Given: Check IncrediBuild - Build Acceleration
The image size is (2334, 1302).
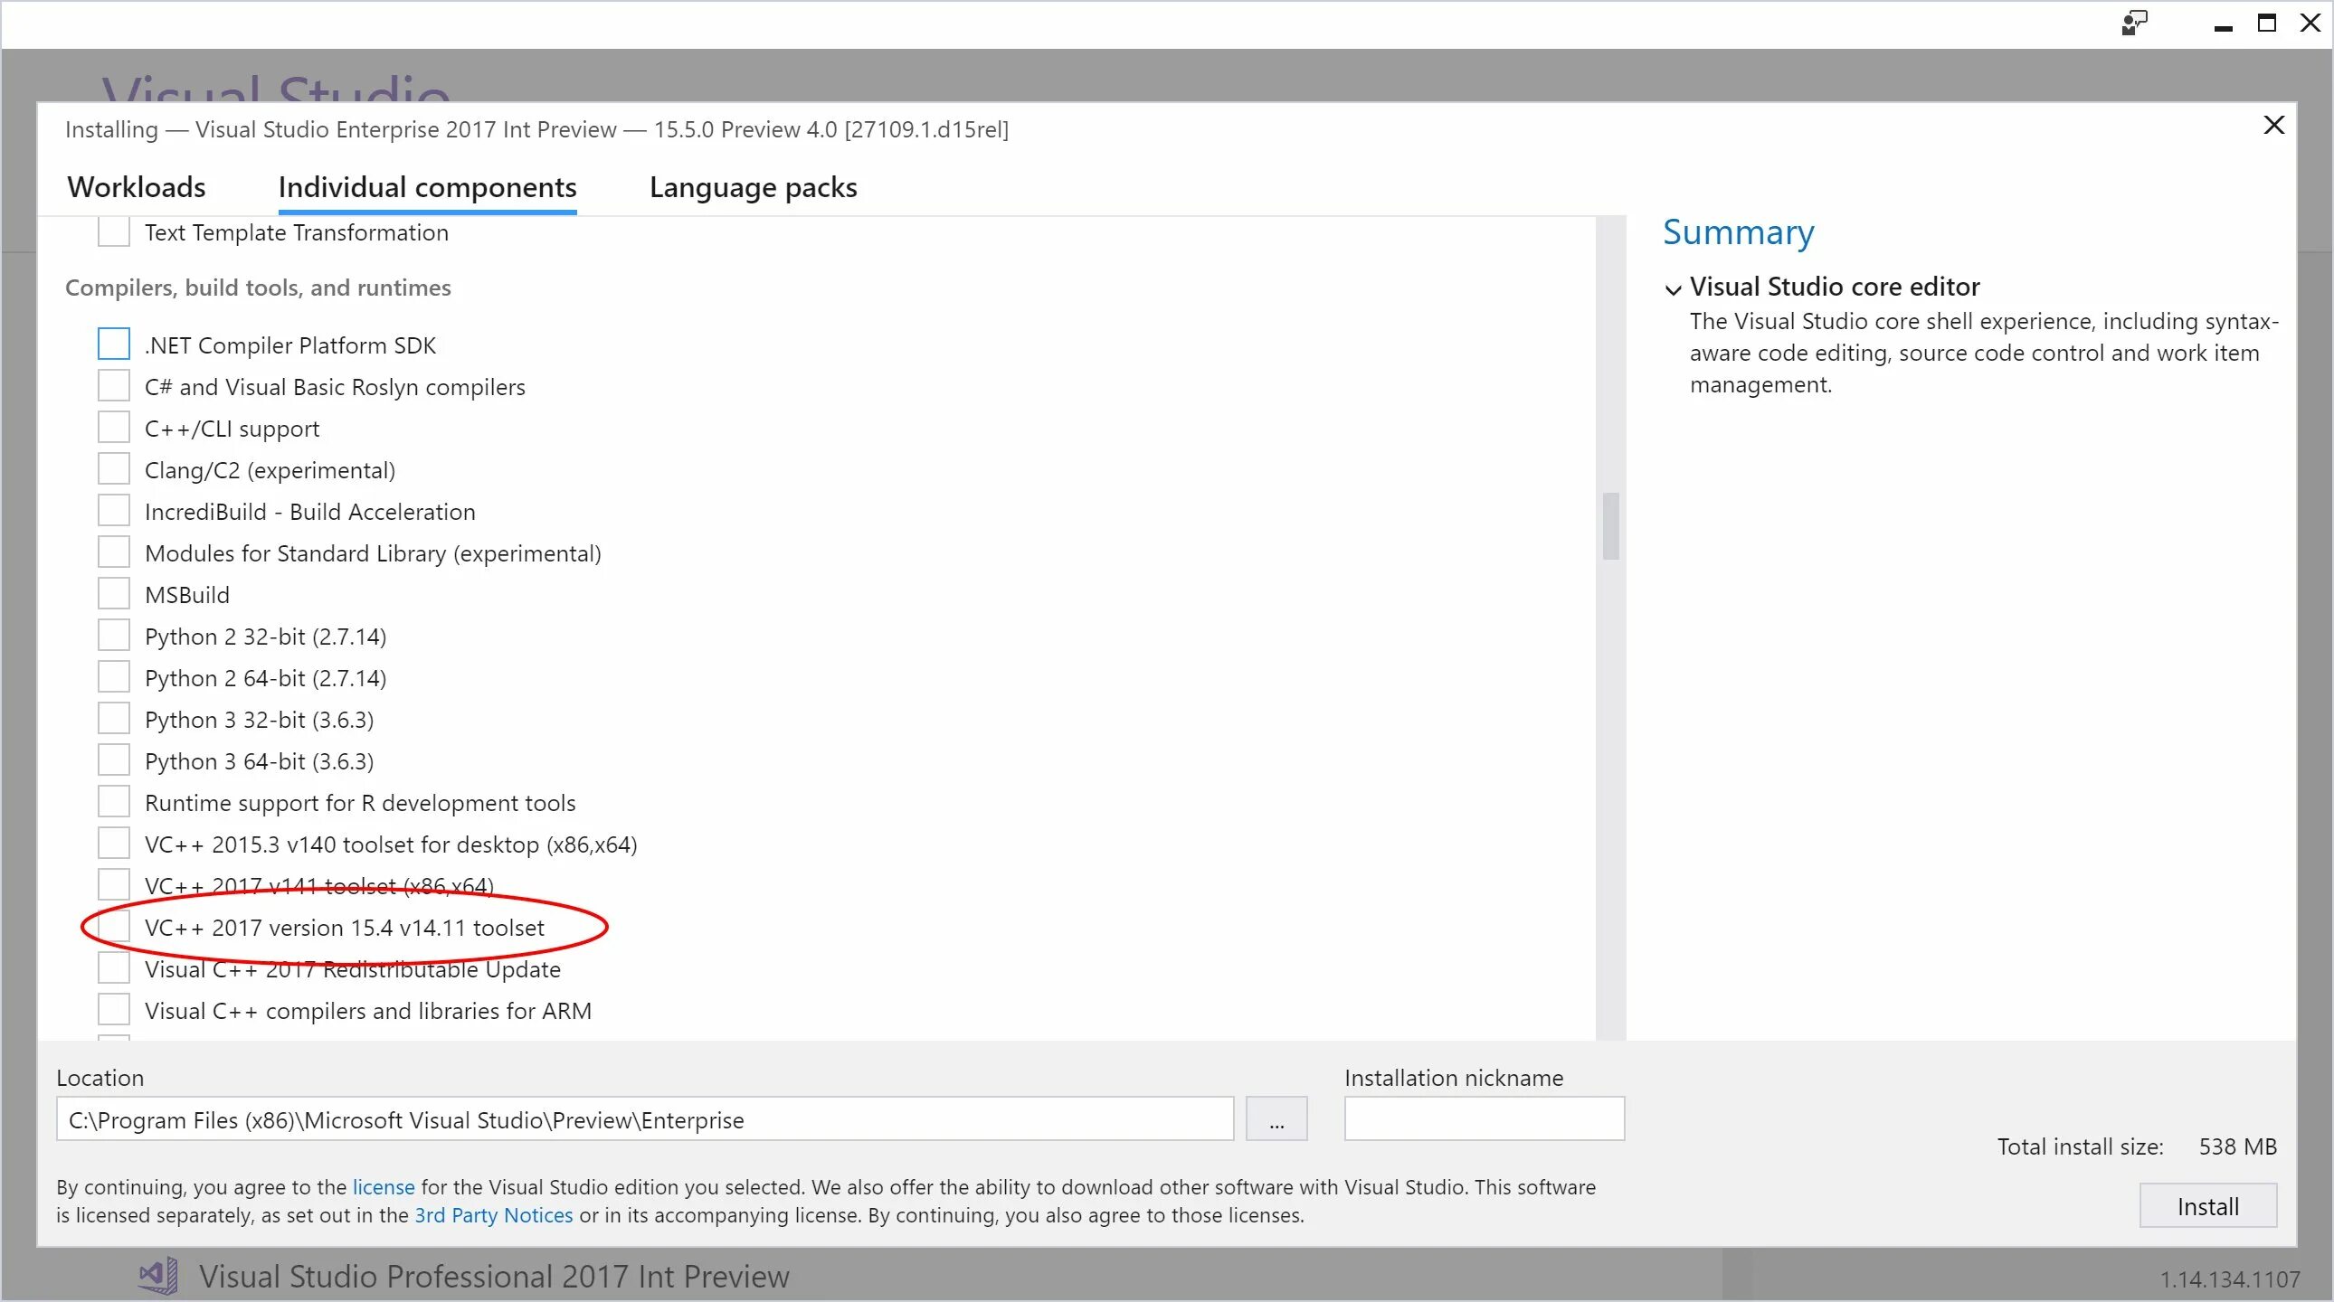Looking at the screenshot, I should (113, 510).
